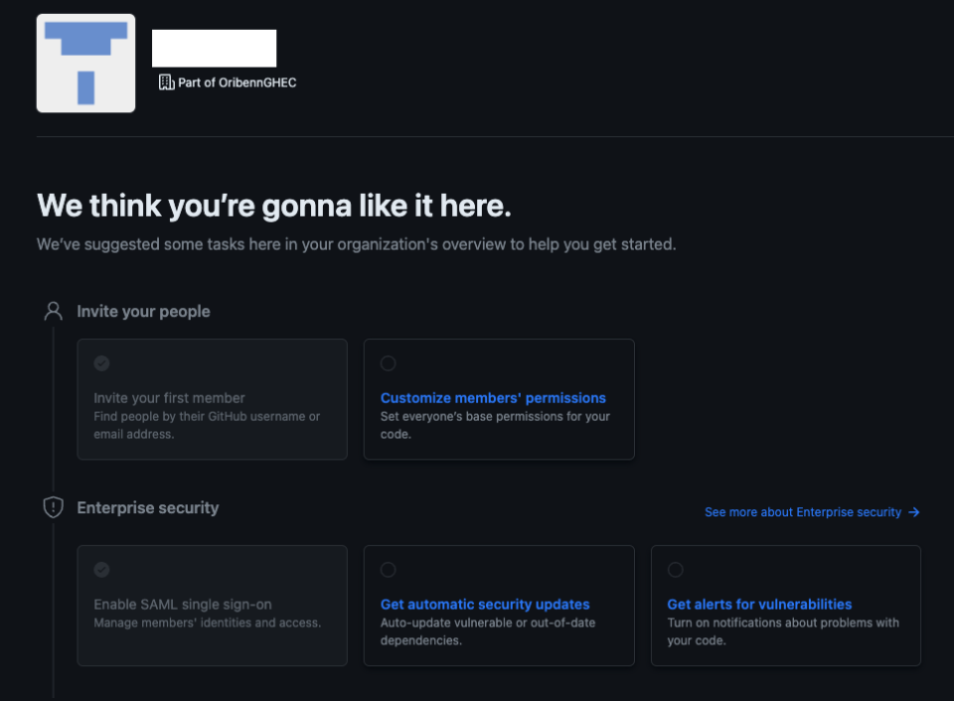This screenshot has height=701, width=954.
Task: Click the completed checkmark on Invite your first member
Action: pyautogui.click(x=102, y=364)
